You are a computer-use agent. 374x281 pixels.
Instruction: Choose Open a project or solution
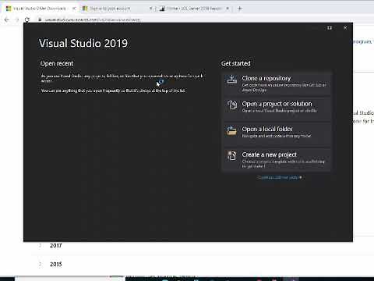click(277, 108)
